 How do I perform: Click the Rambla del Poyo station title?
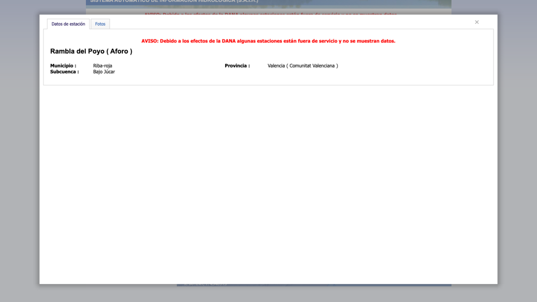[x=91, y=51]
